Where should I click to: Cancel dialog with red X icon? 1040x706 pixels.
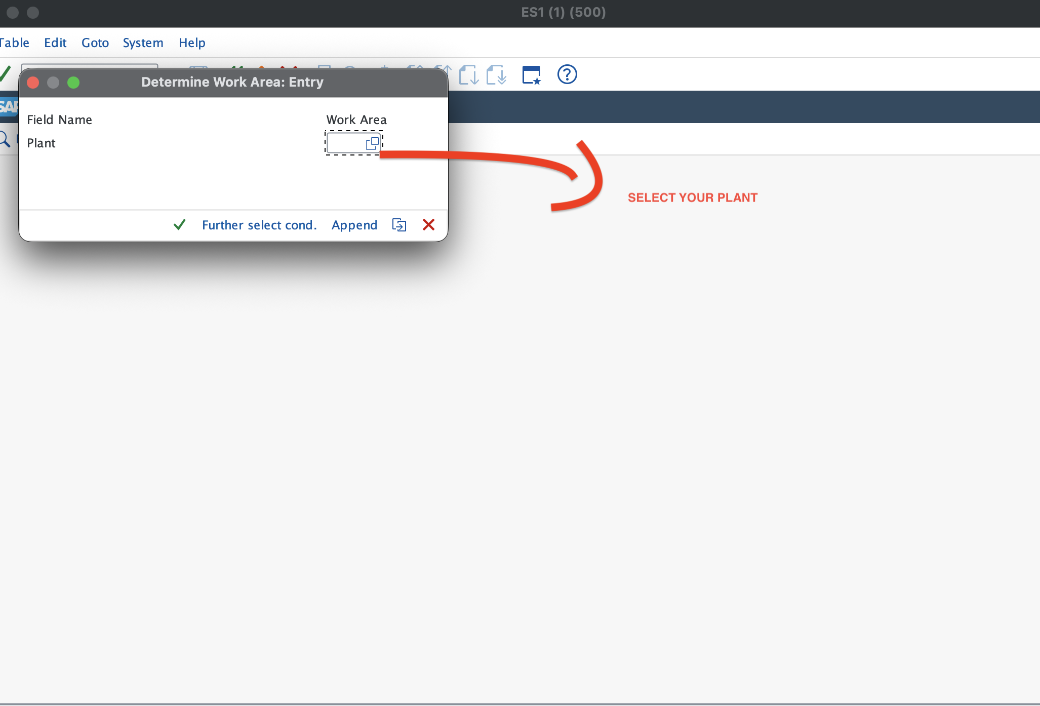click(428, 224)
